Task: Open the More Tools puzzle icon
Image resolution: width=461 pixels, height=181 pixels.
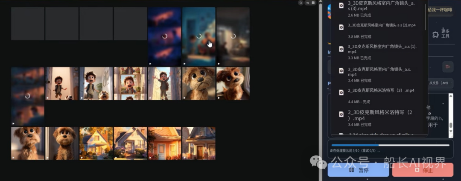Action: [435, 35]
